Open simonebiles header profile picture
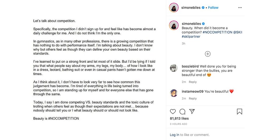The height and width of the screenshot is (140, 269). click(x=174, y=8)
